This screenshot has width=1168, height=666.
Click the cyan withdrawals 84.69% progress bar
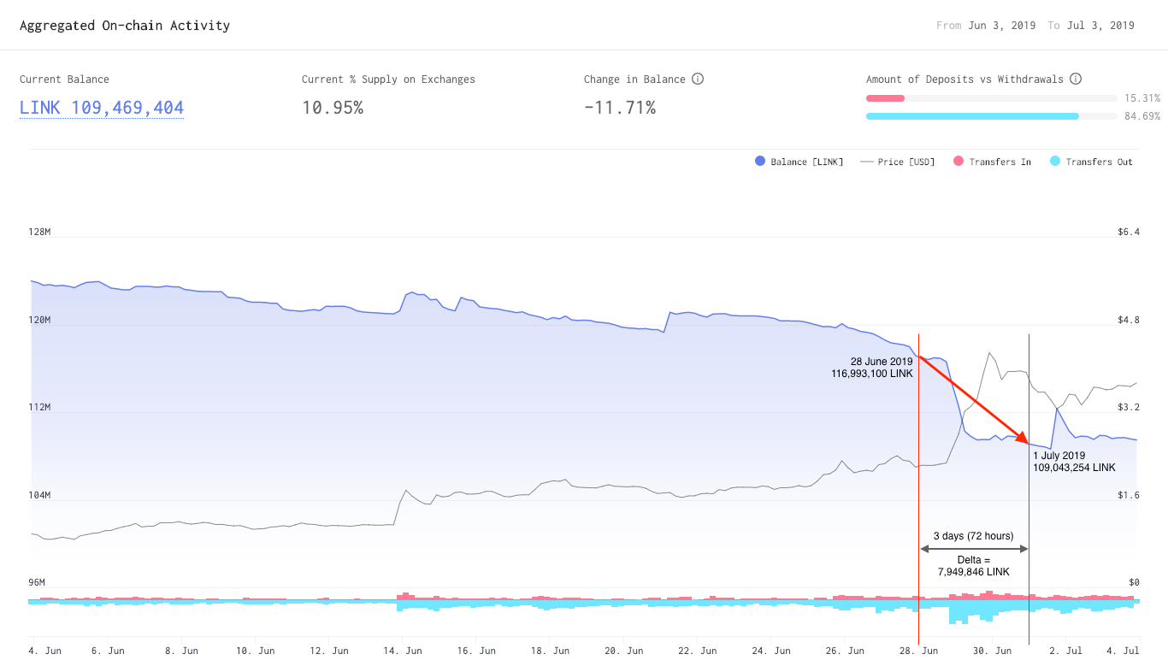[x=972, y=116]
